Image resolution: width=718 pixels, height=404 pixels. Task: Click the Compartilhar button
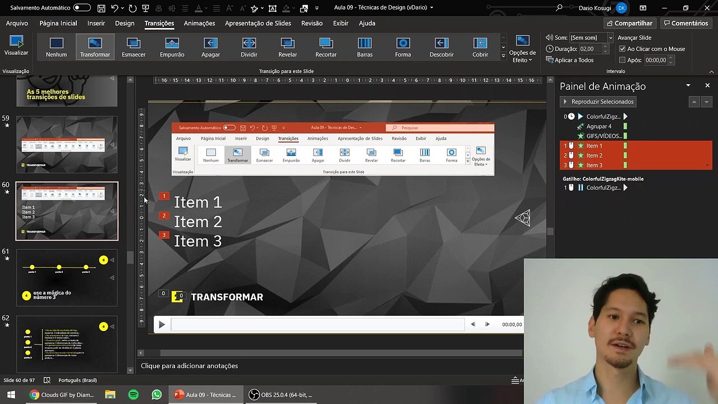(x=629, y=23)
